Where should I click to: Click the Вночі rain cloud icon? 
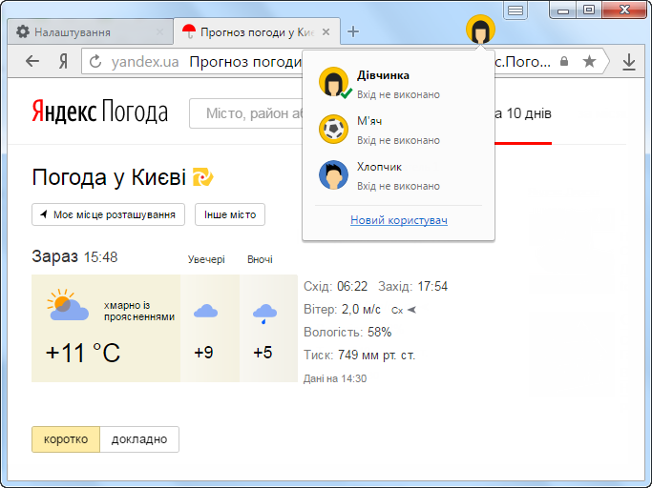(x=264, y=314)
